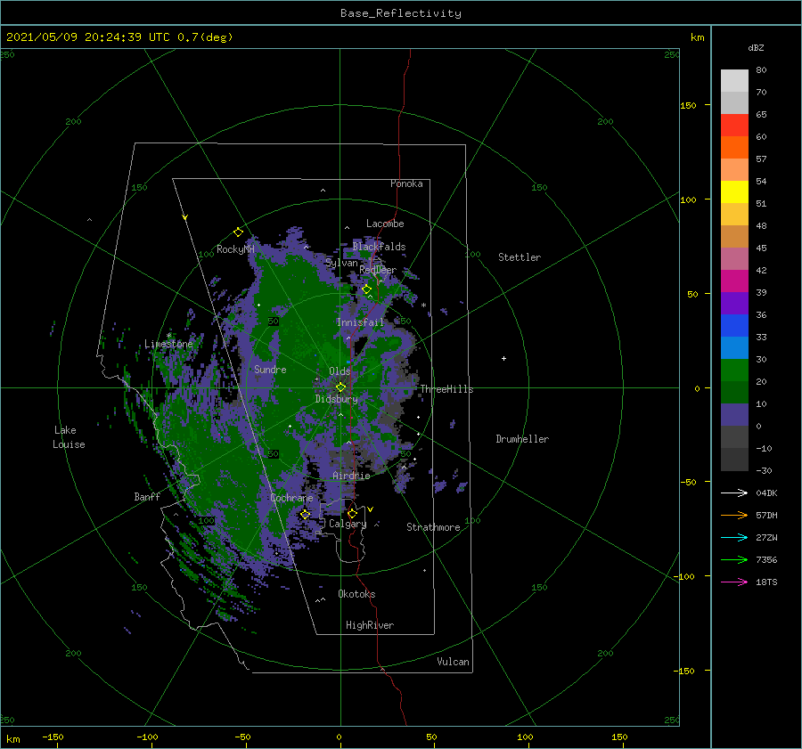Click the Blackfalds city label
Image resolution: width=802 pixels, height=749 pixels.
[x=379, y=247]
